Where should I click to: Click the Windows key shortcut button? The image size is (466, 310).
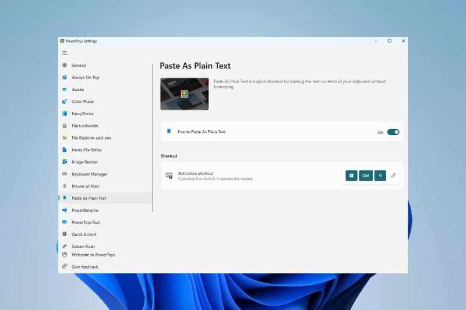coord(351,175)
